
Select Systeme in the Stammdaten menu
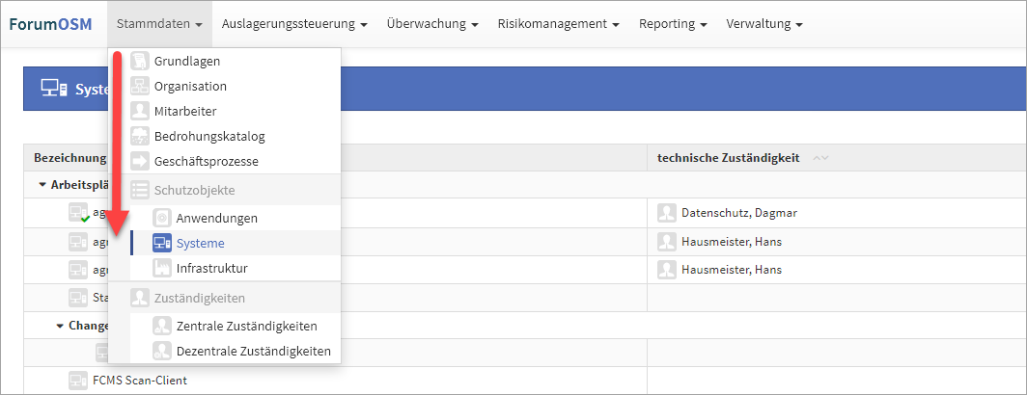tap(200, 243)
